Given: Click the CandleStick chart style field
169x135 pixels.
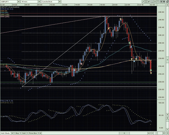Looking at the screenshot, I should [x=50, y=2].
